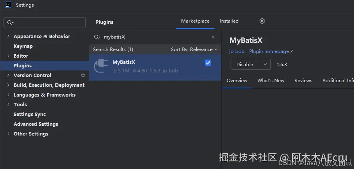This screenshot has height=169, width=354.
Task: Expand the Tools section
Action: click(8, 104)
